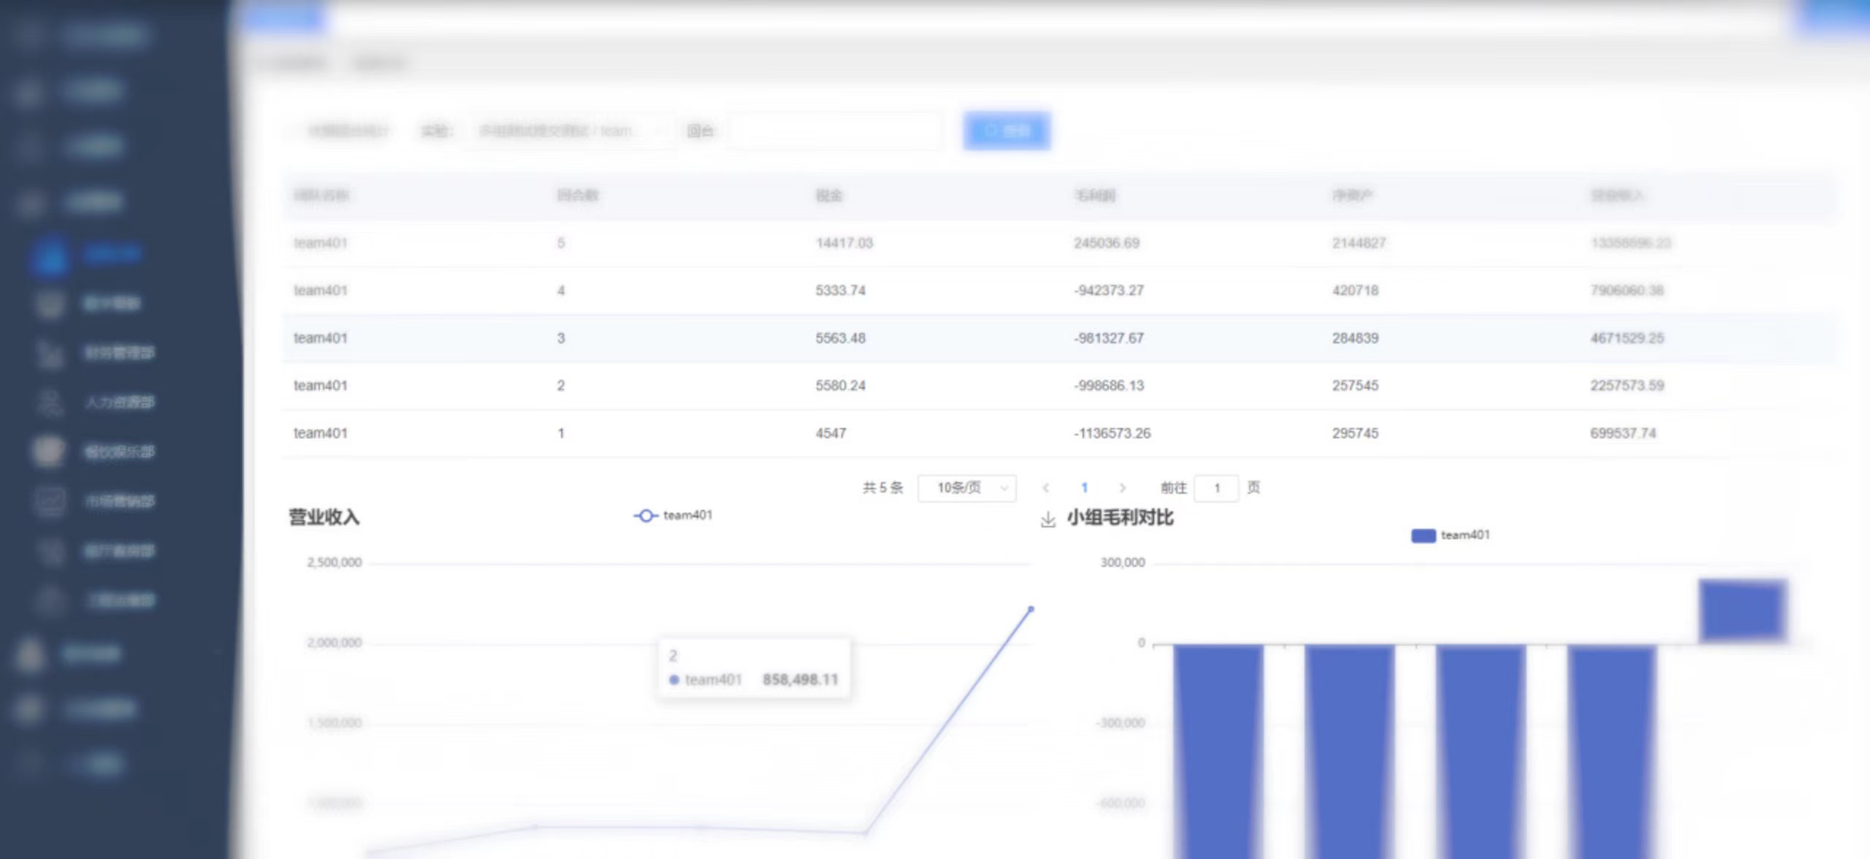1870x859 pixels.
Task: Click page number 1 in pagination
Action: [1084, 488]
